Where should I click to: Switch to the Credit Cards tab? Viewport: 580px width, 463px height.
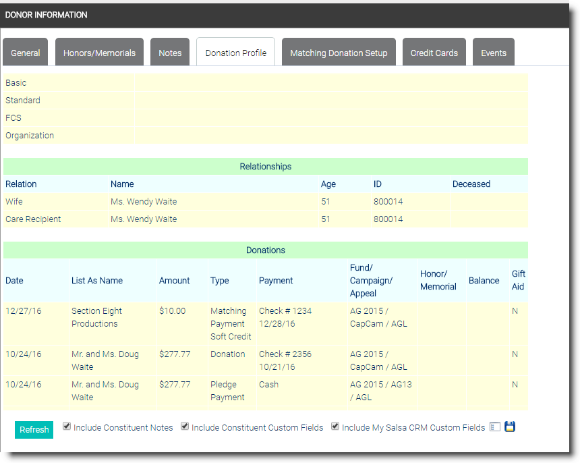coord(434,52)
